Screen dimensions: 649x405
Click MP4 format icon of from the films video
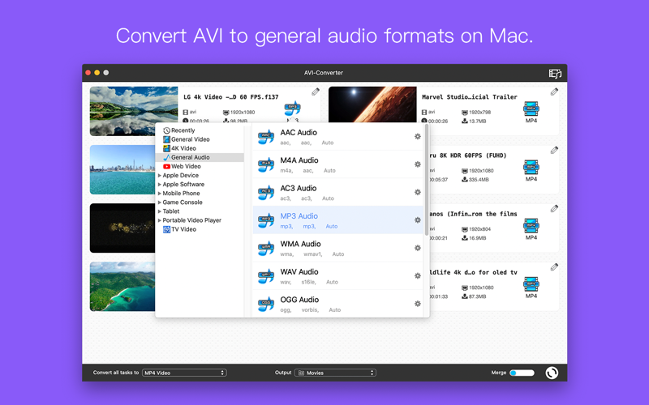(x=531, y=226)
